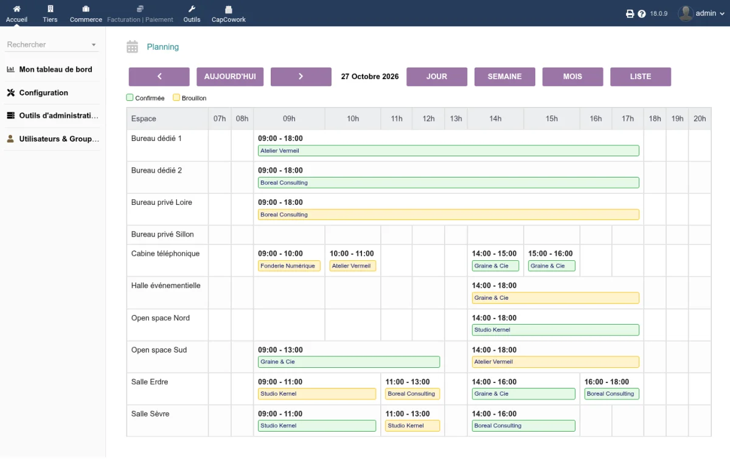Viewport: 730px width, 459px height.
Task: Click the Bureau privé Sillon row label
Action: point(162,234)
